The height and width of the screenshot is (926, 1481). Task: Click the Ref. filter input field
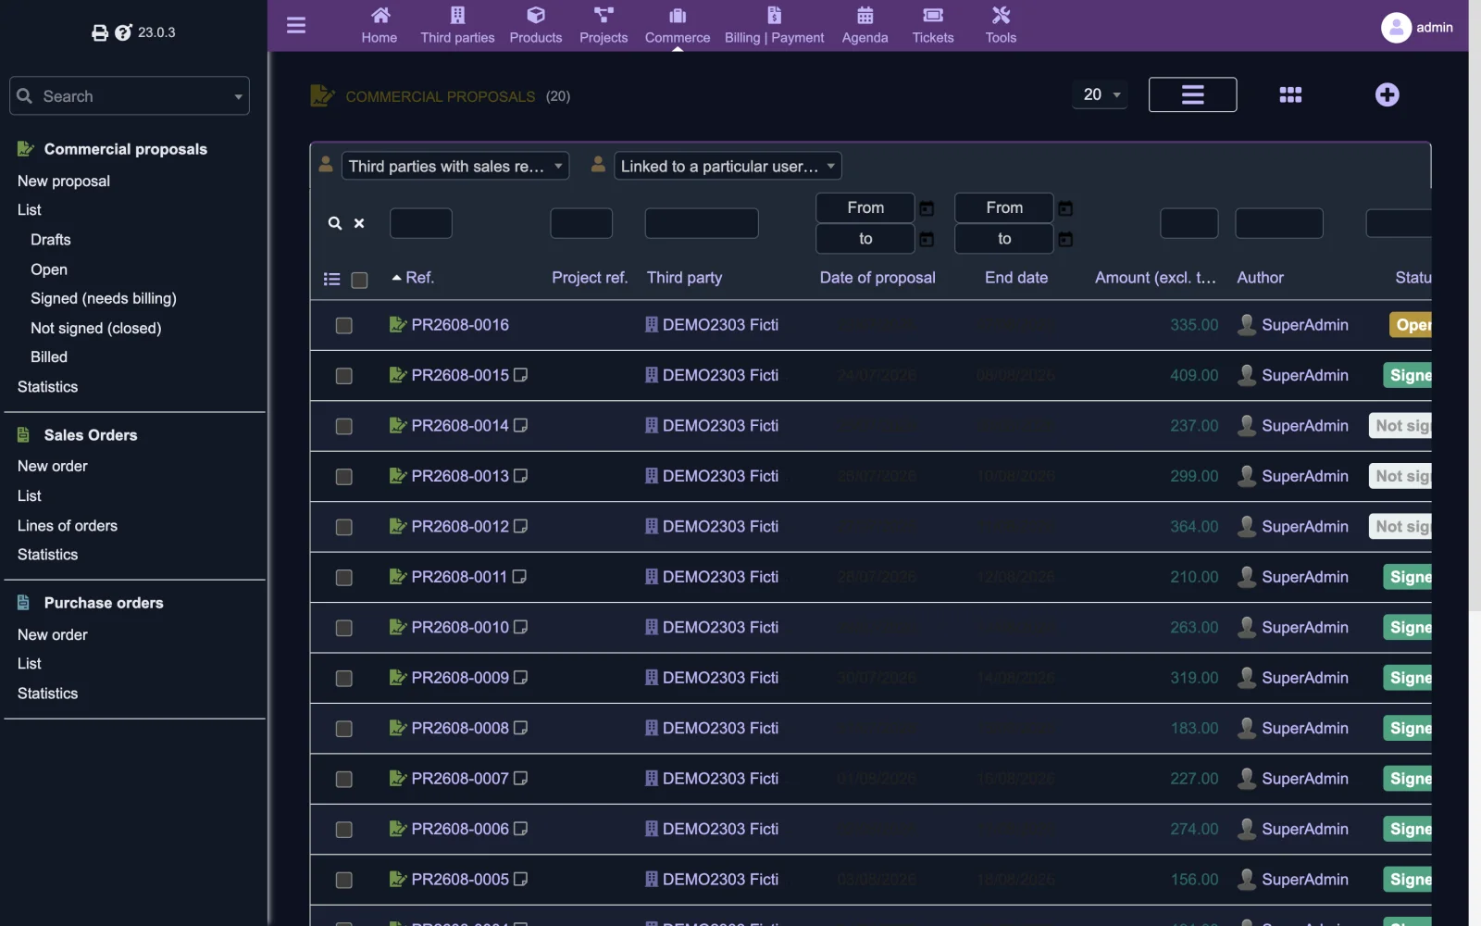coord(421,223)
